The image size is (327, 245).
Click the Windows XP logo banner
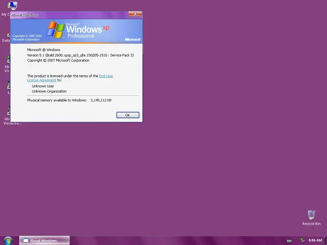[76, 31]
